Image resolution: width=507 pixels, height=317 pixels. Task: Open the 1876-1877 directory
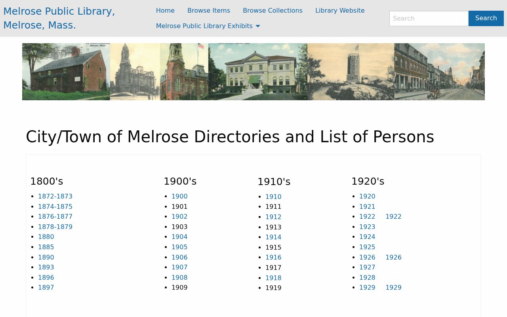[x=55, y=217]
